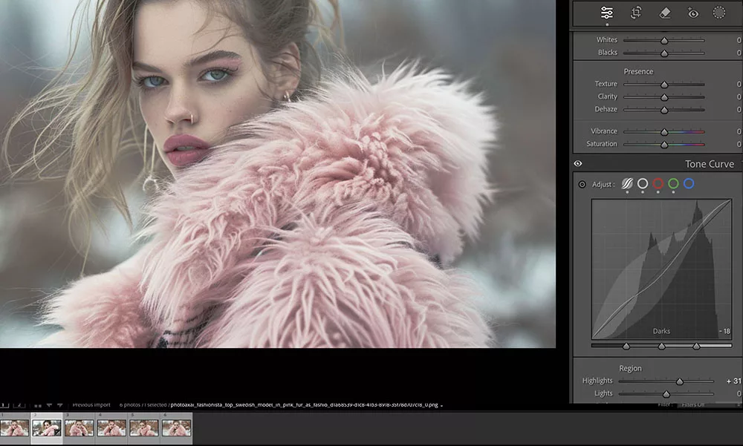Image resolution: width=743 pixels, height=446 pixels.
Task: Switch to the parametric curve mode
Action: click(627, 184)
